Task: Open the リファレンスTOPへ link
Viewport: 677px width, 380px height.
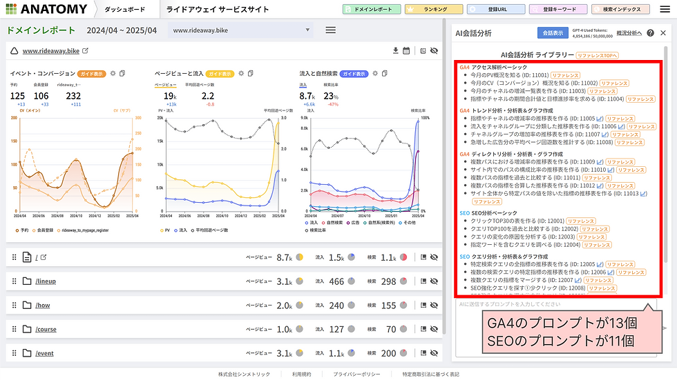Action: pos(598,55)
